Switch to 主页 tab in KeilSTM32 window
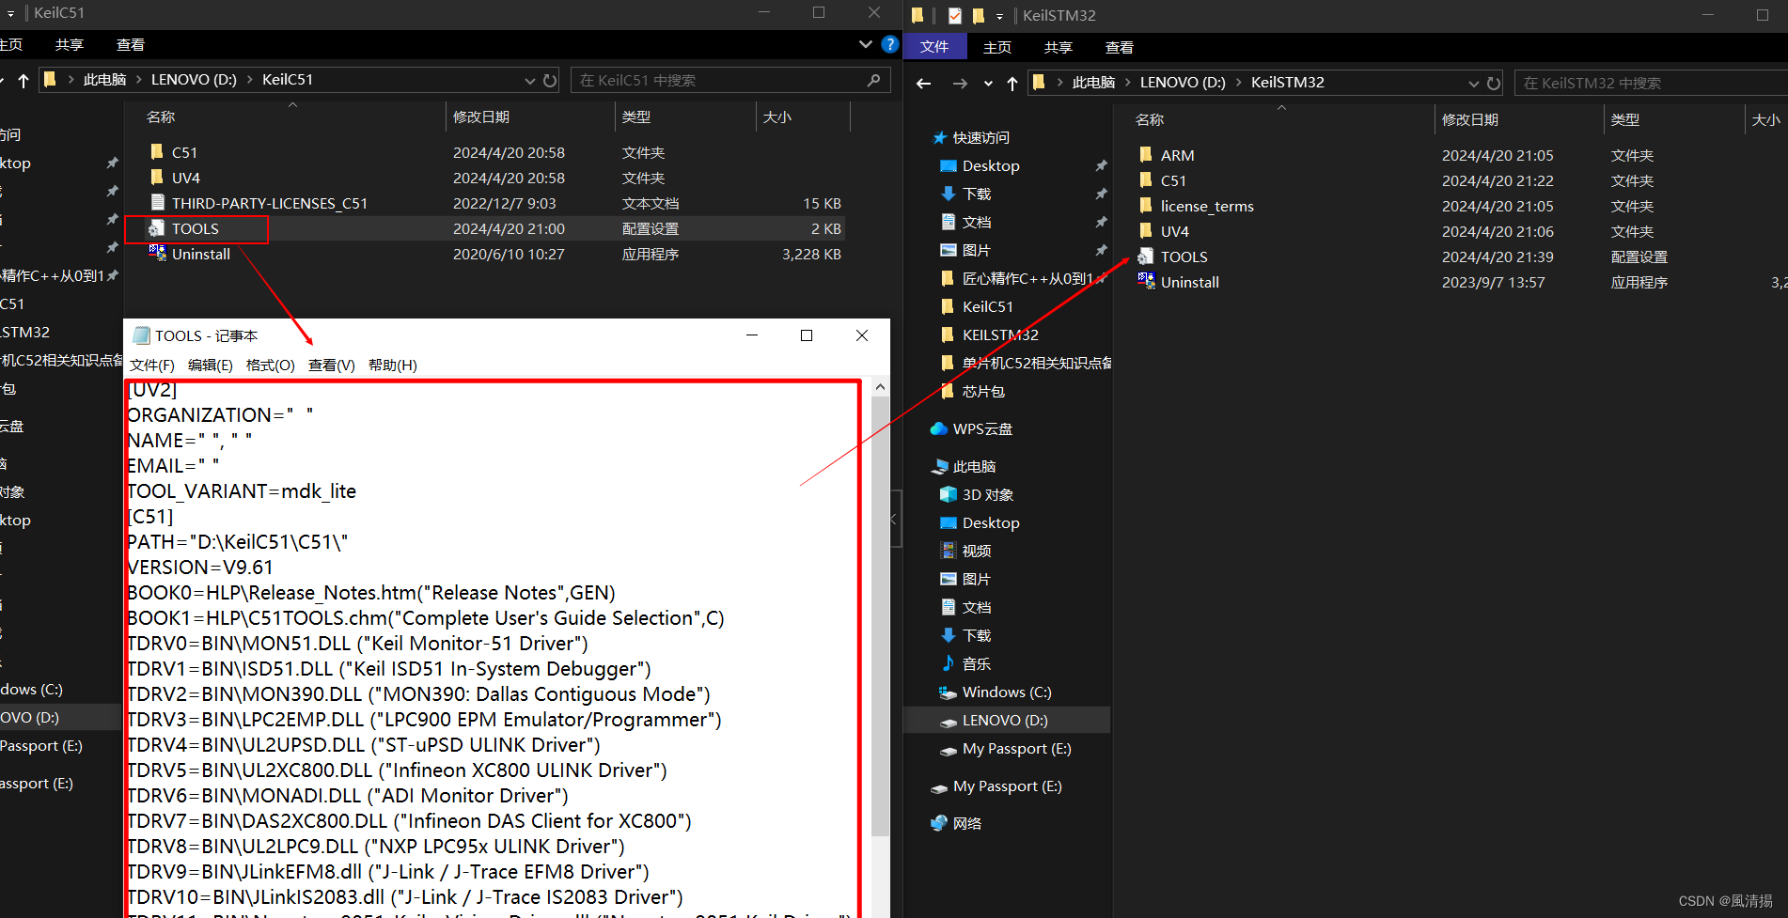This screenshot has width=1788, height=918. (x=997, y=47)
